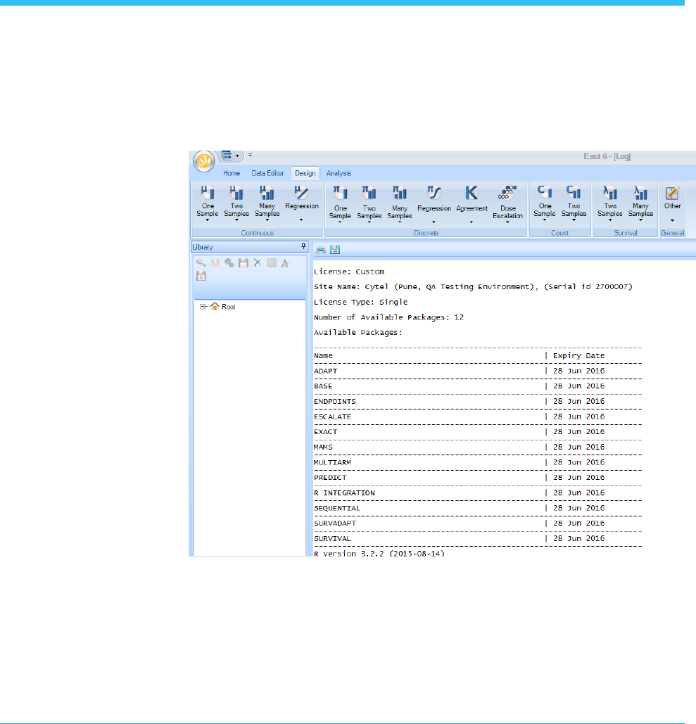Open the Count Two Samples dropdown arrow

[x=574, y=220]
